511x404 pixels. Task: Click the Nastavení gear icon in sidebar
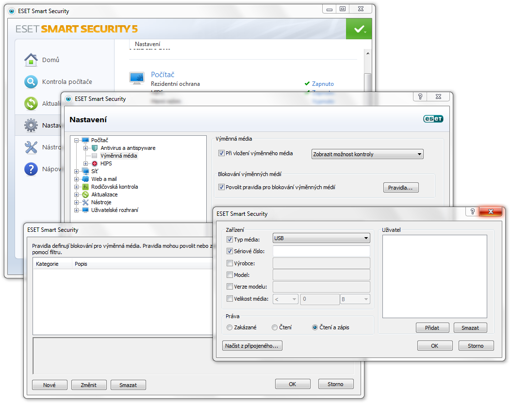[31, 126]
